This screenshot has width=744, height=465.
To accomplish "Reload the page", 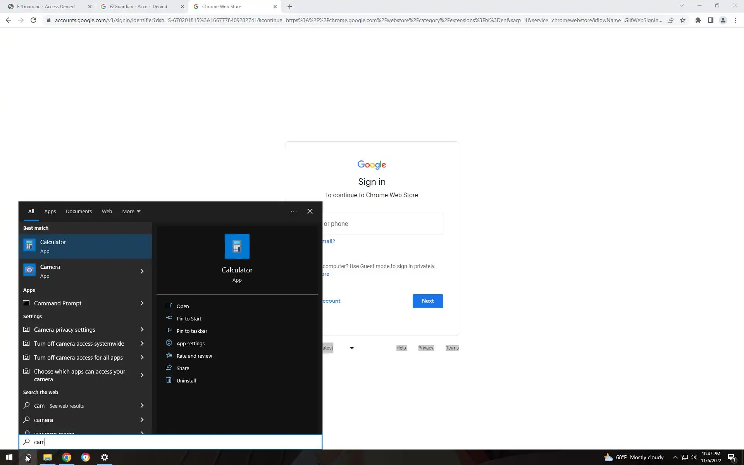I will pos(33,20).
